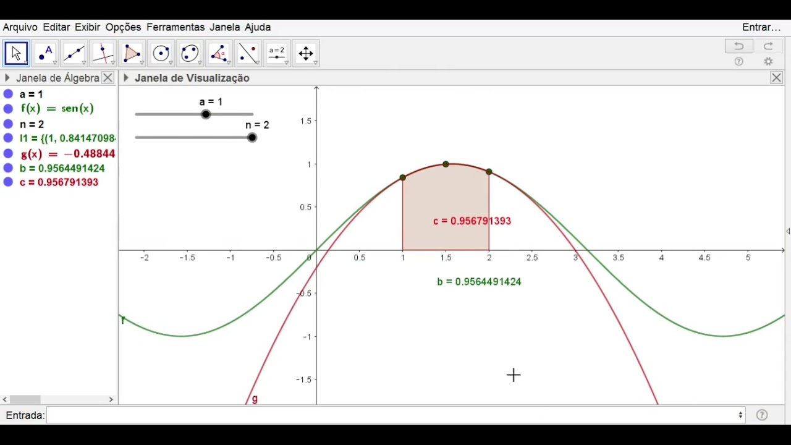Expand the Janela de Visualização style bar
This screenshot has height=445, width=791.
point(126,78)
